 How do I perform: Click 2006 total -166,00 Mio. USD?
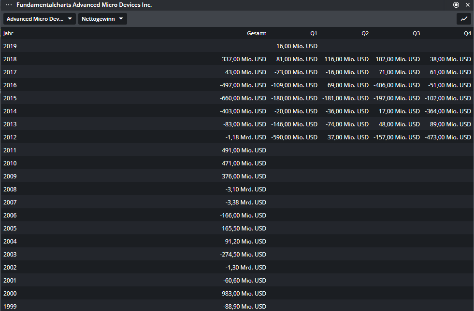point(243,215)
